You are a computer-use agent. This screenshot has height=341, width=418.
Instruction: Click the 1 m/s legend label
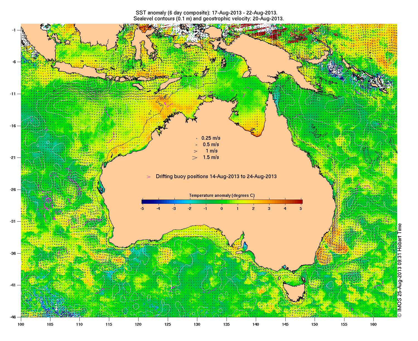(212, 151)
